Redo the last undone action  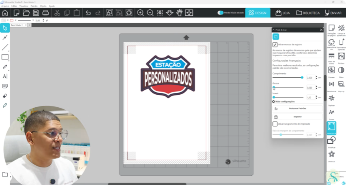pyautogui.click(x=98, y=13)
